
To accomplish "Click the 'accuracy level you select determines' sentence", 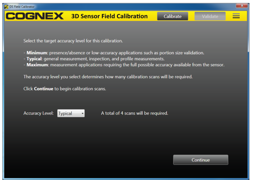I will (108, 77).
